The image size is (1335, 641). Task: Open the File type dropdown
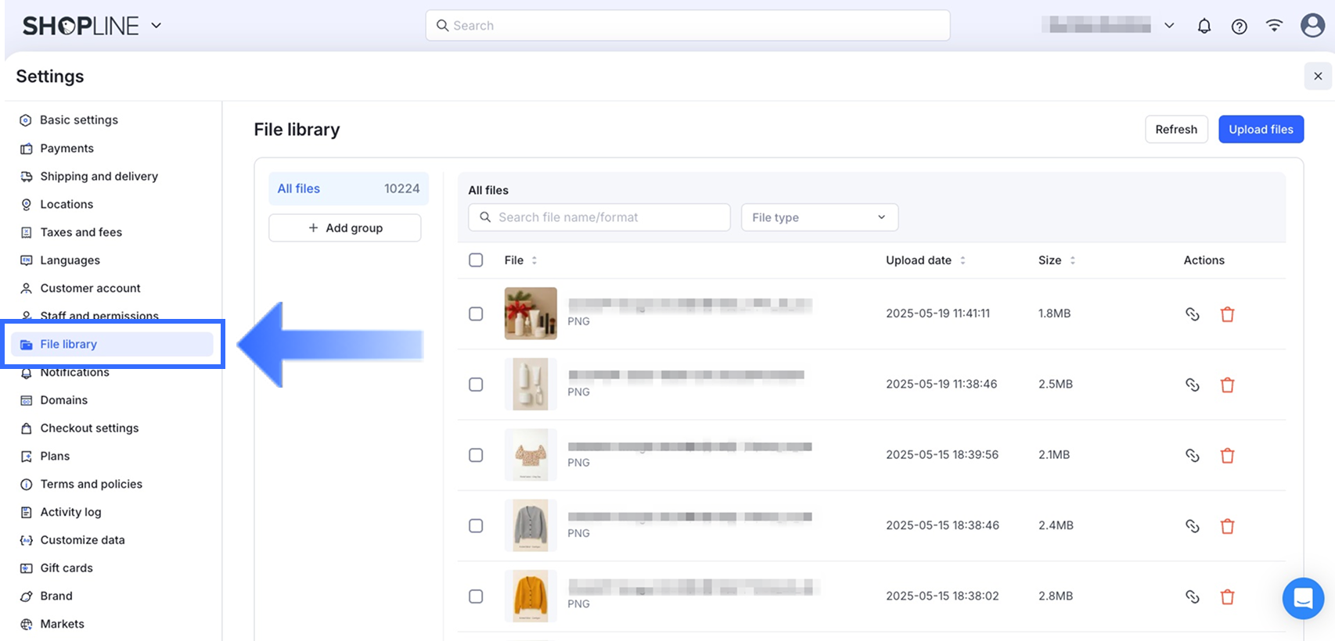click(819, 217)
